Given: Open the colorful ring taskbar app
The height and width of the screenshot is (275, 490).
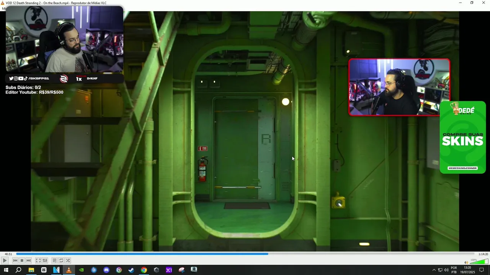Looking at the screenshot, I should pyautogui.click(x=119, y=270).
